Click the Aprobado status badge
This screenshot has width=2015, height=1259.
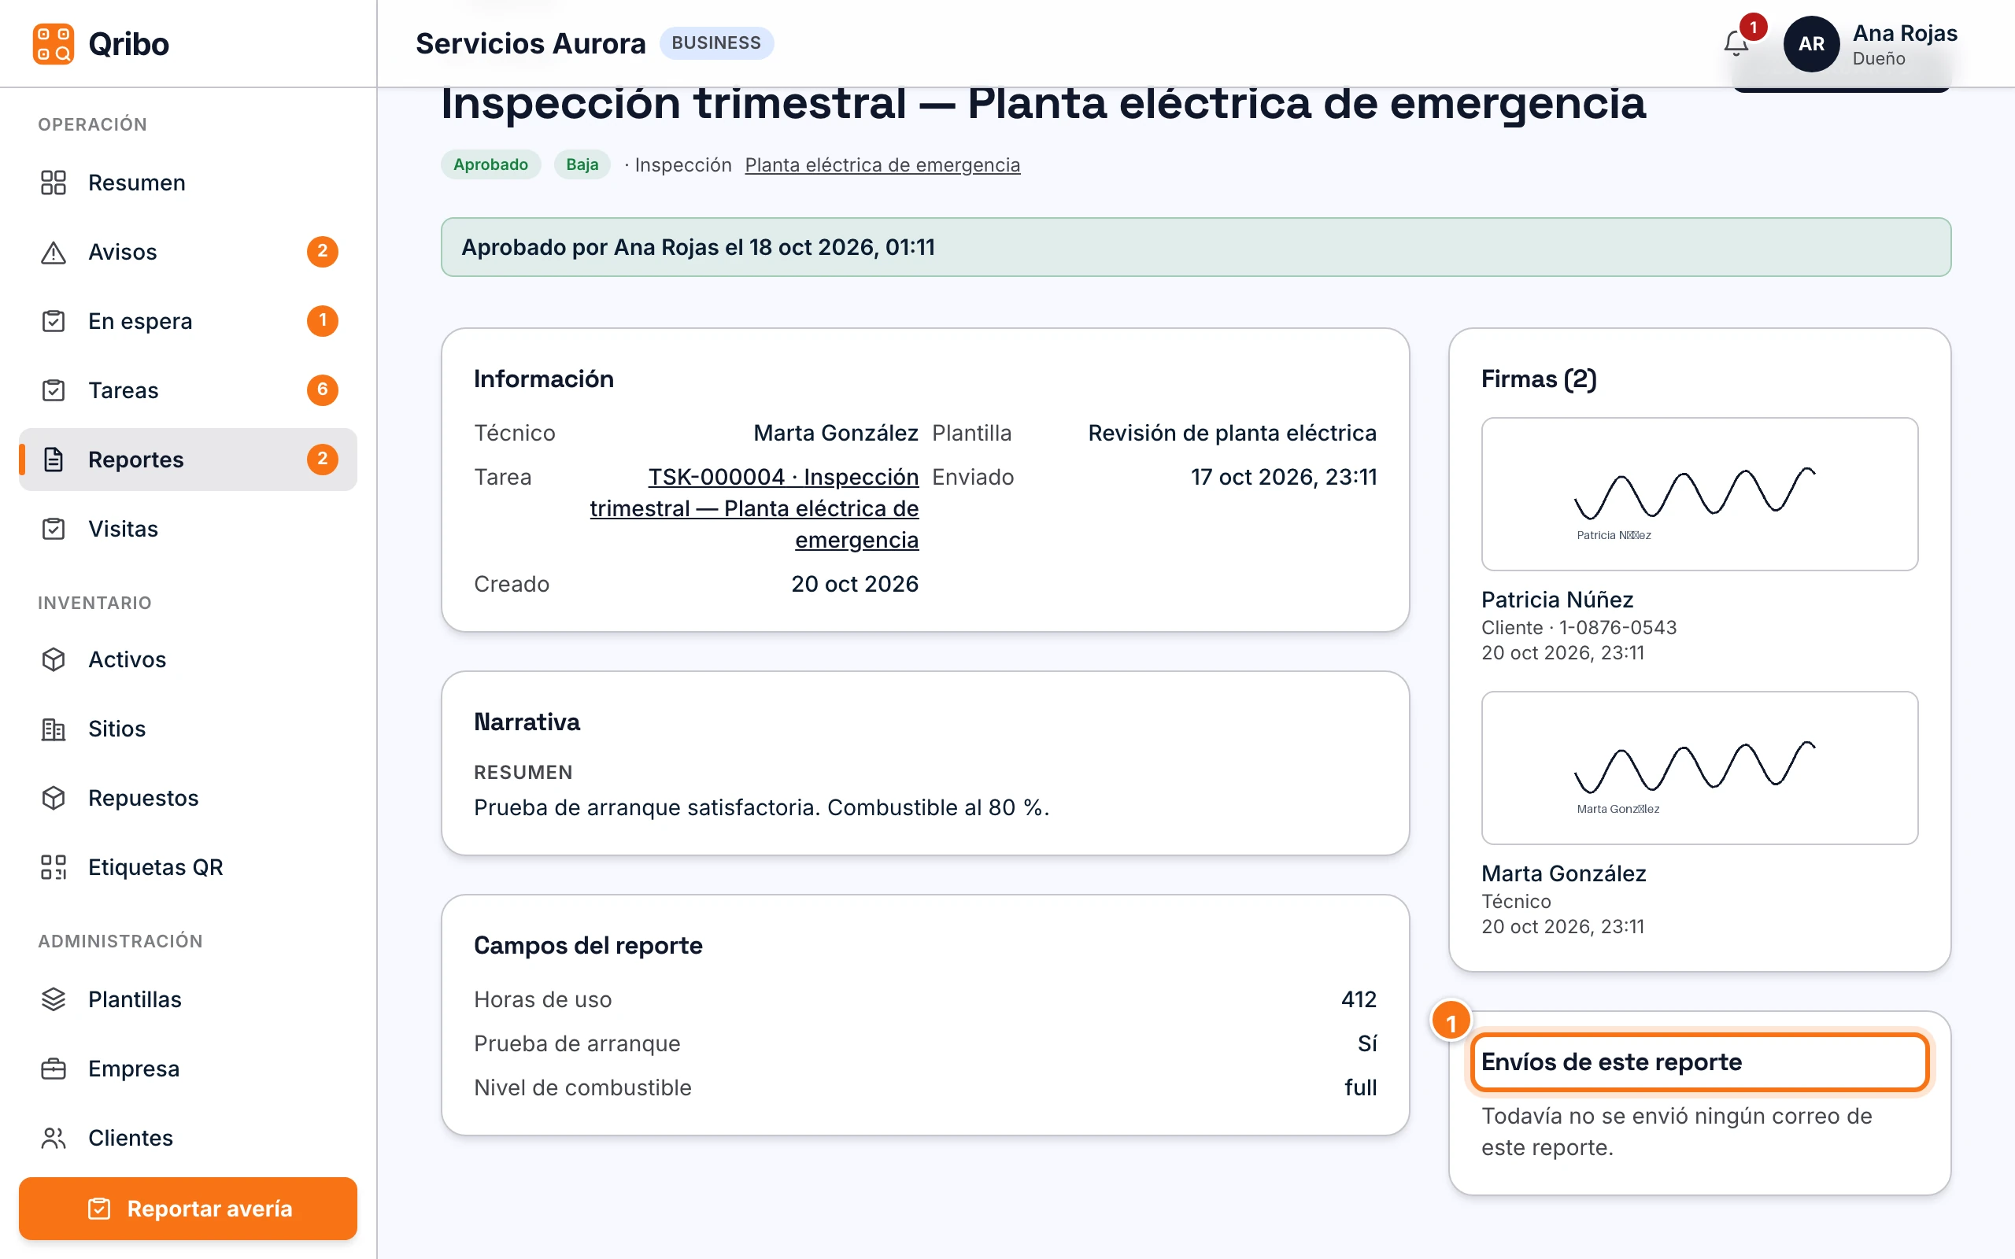tap(490, 164)
